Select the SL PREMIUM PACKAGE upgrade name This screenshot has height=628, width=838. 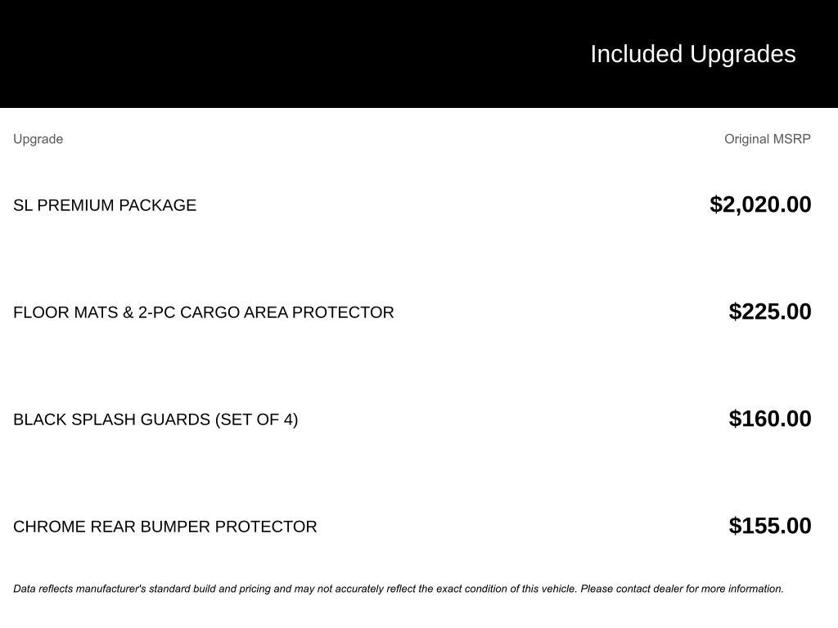tap(105, 205)
